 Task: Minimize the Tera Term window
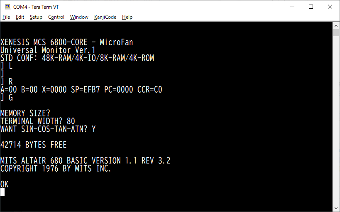[x=292, y=7]
